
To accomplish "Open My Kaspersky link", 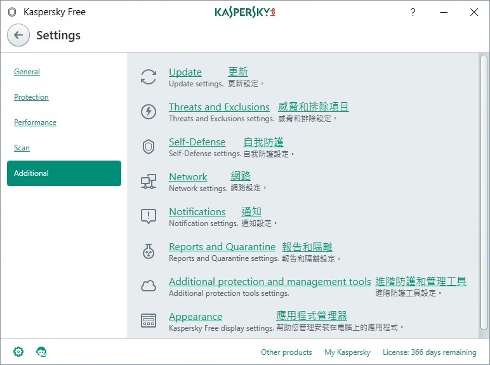I will coord(347,352).
